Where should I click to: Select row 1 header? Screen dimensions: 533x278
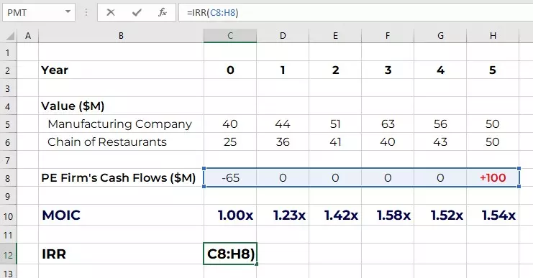[8, 52]
